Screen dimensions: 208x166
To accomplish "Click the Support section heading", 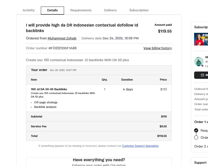I will (200, 162).
